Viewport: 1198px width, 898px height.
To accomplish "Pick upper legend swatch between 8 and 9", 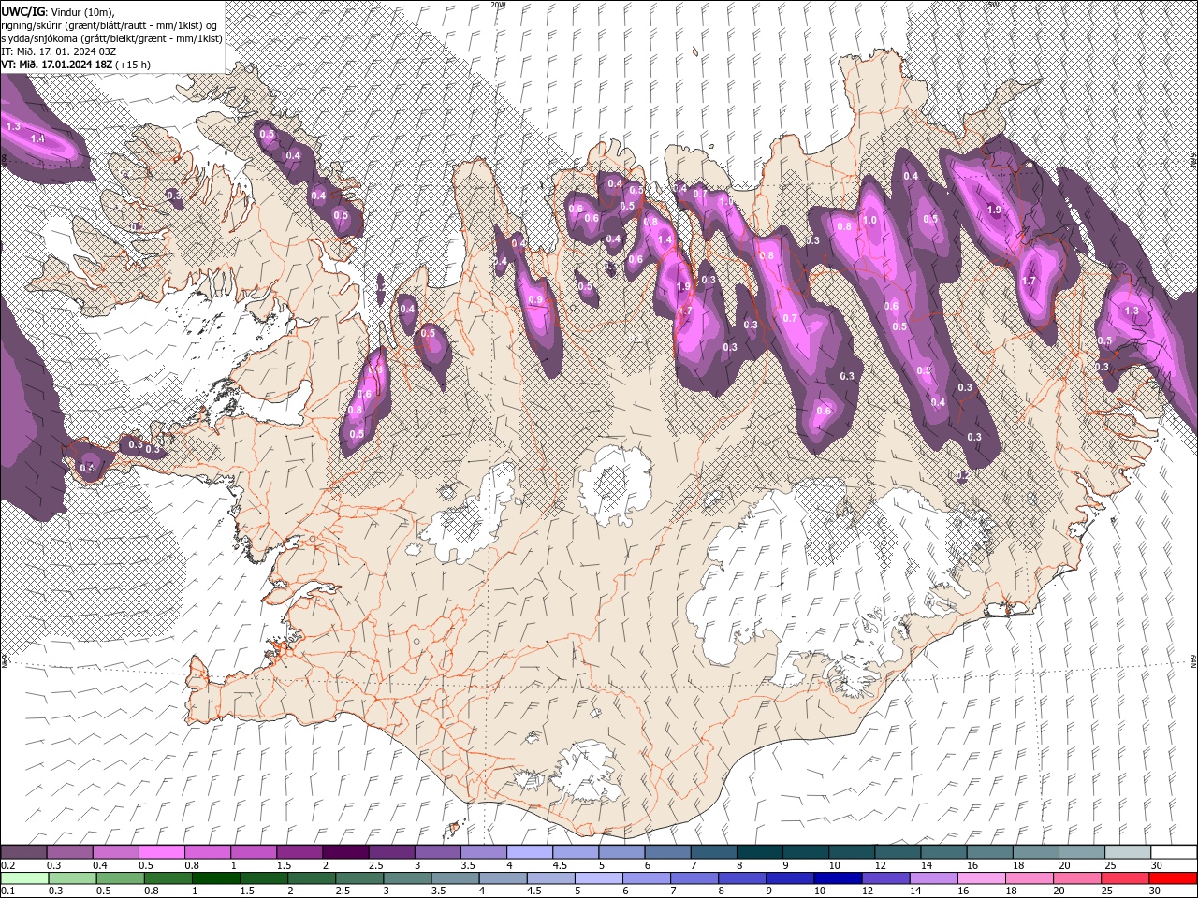I will (760, 852).
